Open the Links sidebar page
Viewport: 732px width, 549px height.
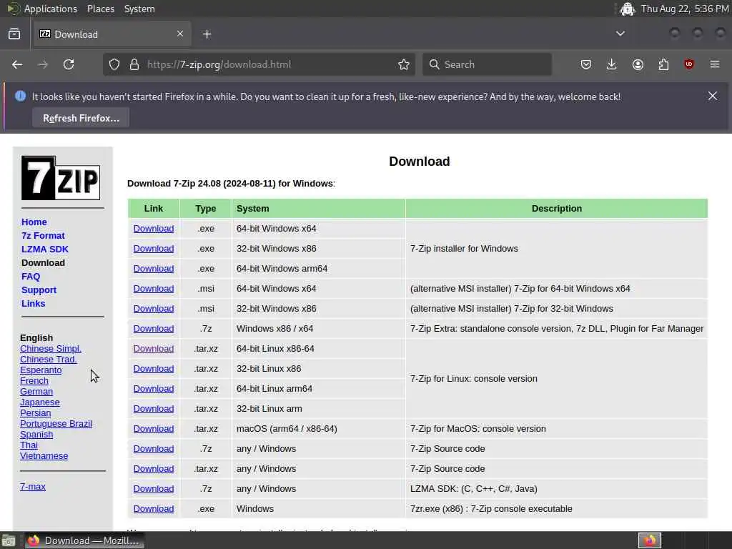tap(33, 303)
